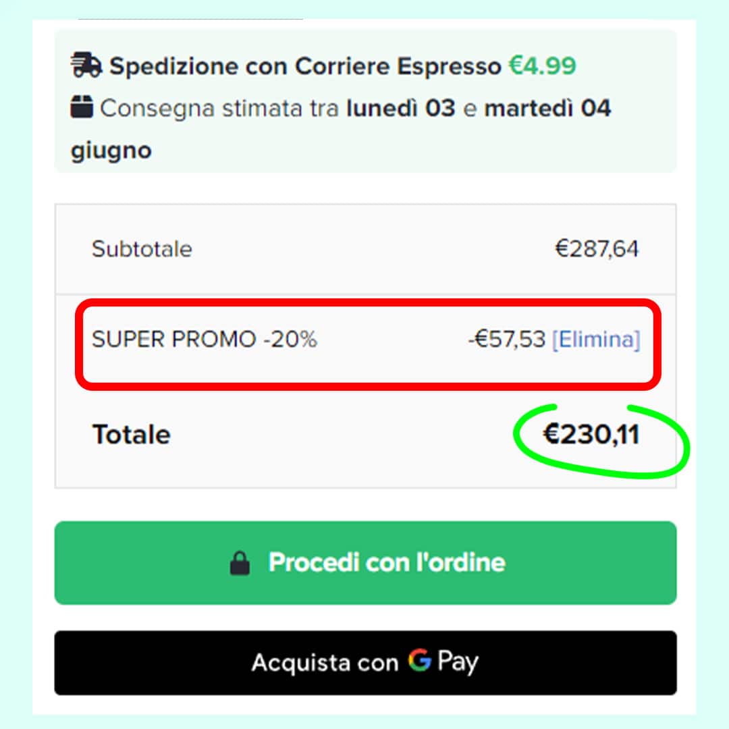
Task: Tap the Acquista con G Pay button
Action: click(x=365, y=662)
